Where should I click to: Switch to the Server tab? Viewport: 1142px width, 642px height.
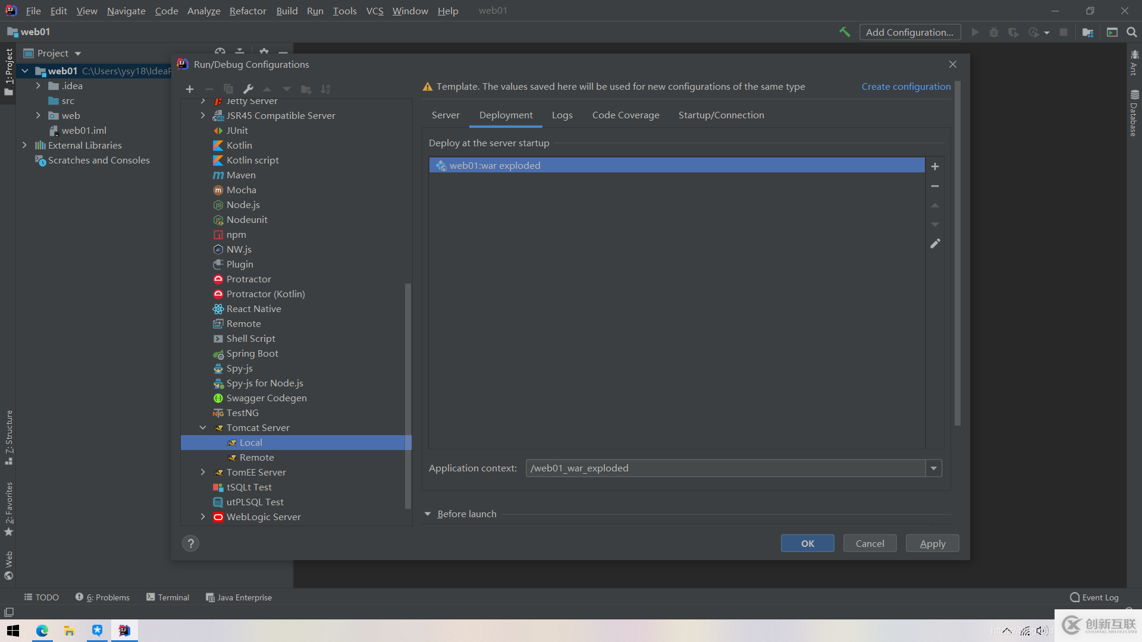pyautogui.click(x=445, y=115)
